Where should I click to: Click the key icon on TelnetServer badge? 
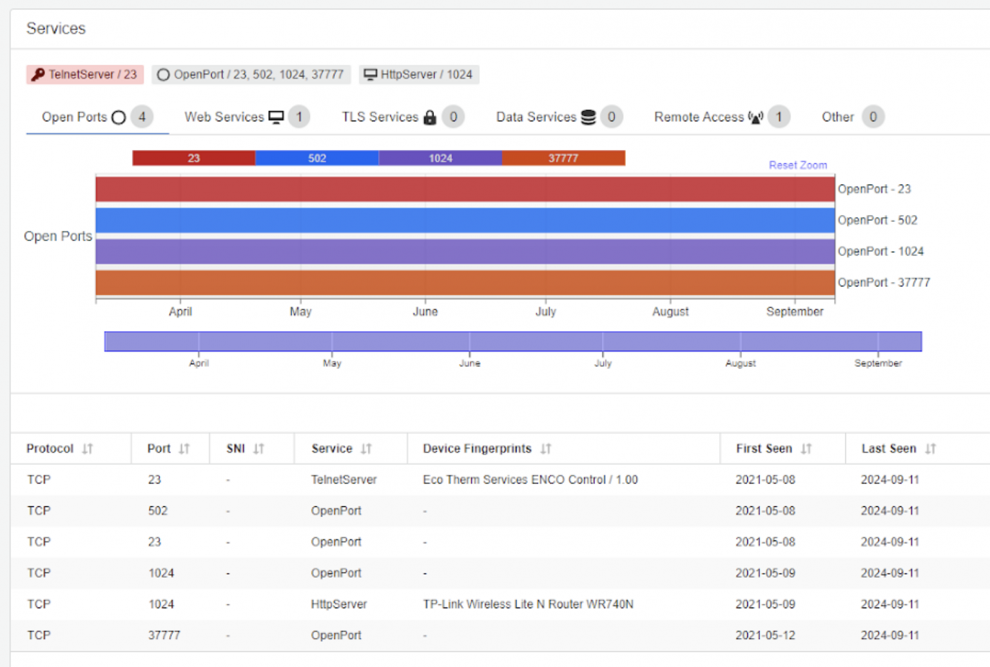[38, 74]
